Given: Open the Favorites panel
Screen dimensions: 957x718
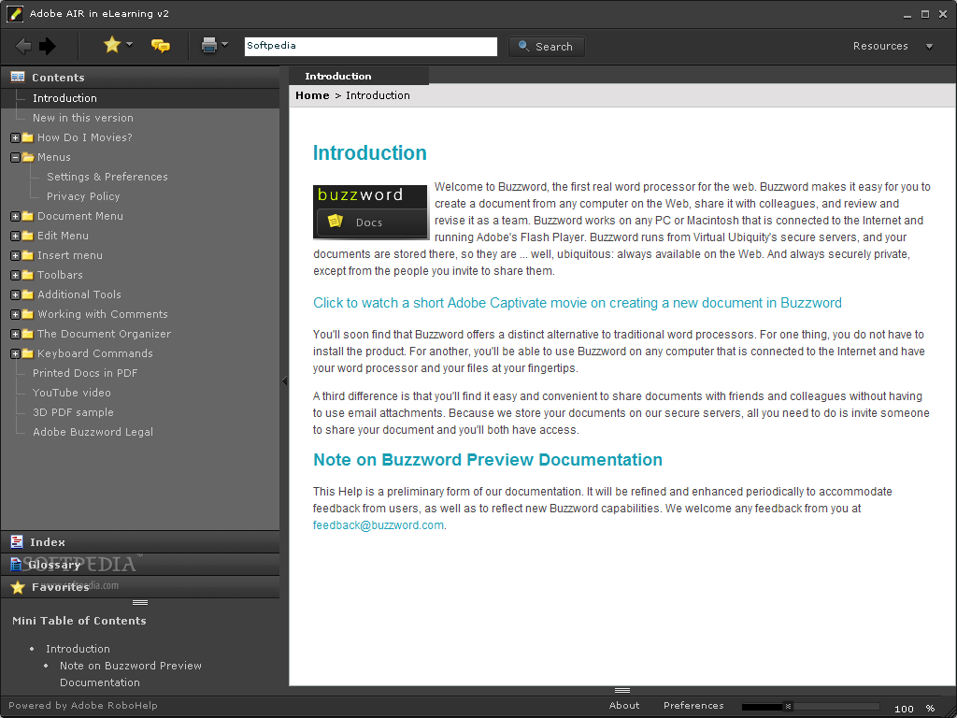Looking at the screenshot, I should 140,587.
